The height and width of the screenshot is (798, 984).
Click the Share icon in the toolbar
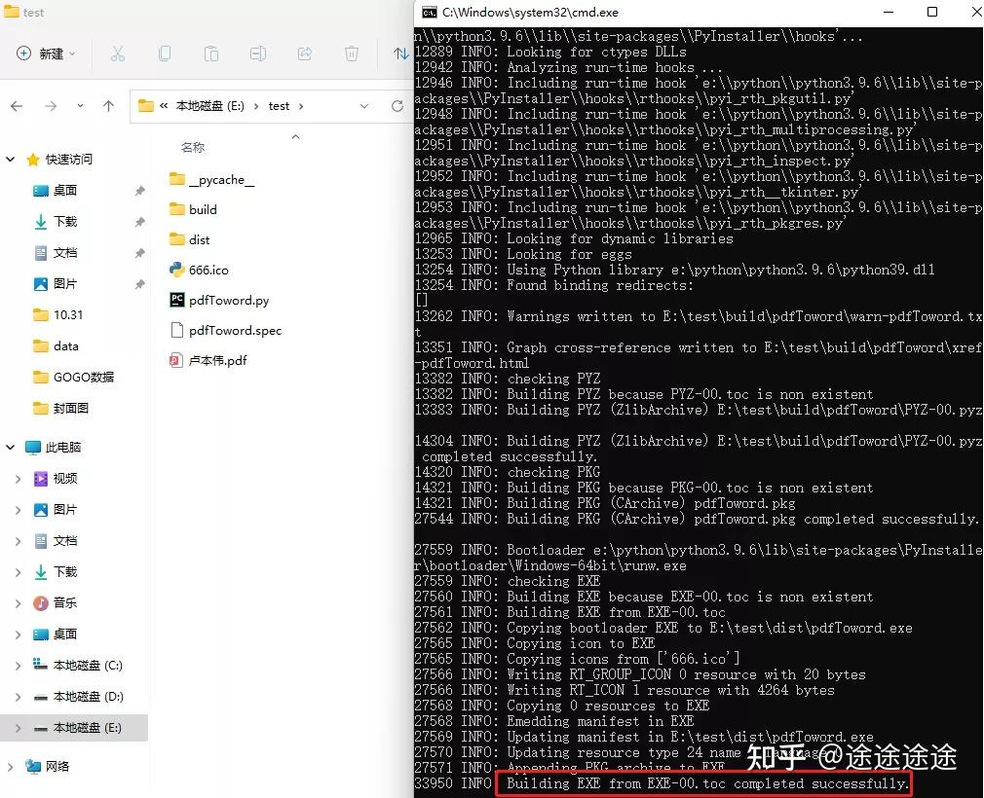306,54
